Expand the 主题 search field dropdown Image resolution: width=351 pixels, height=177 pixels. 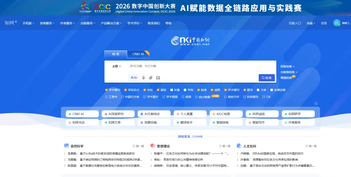pos(117,66)
